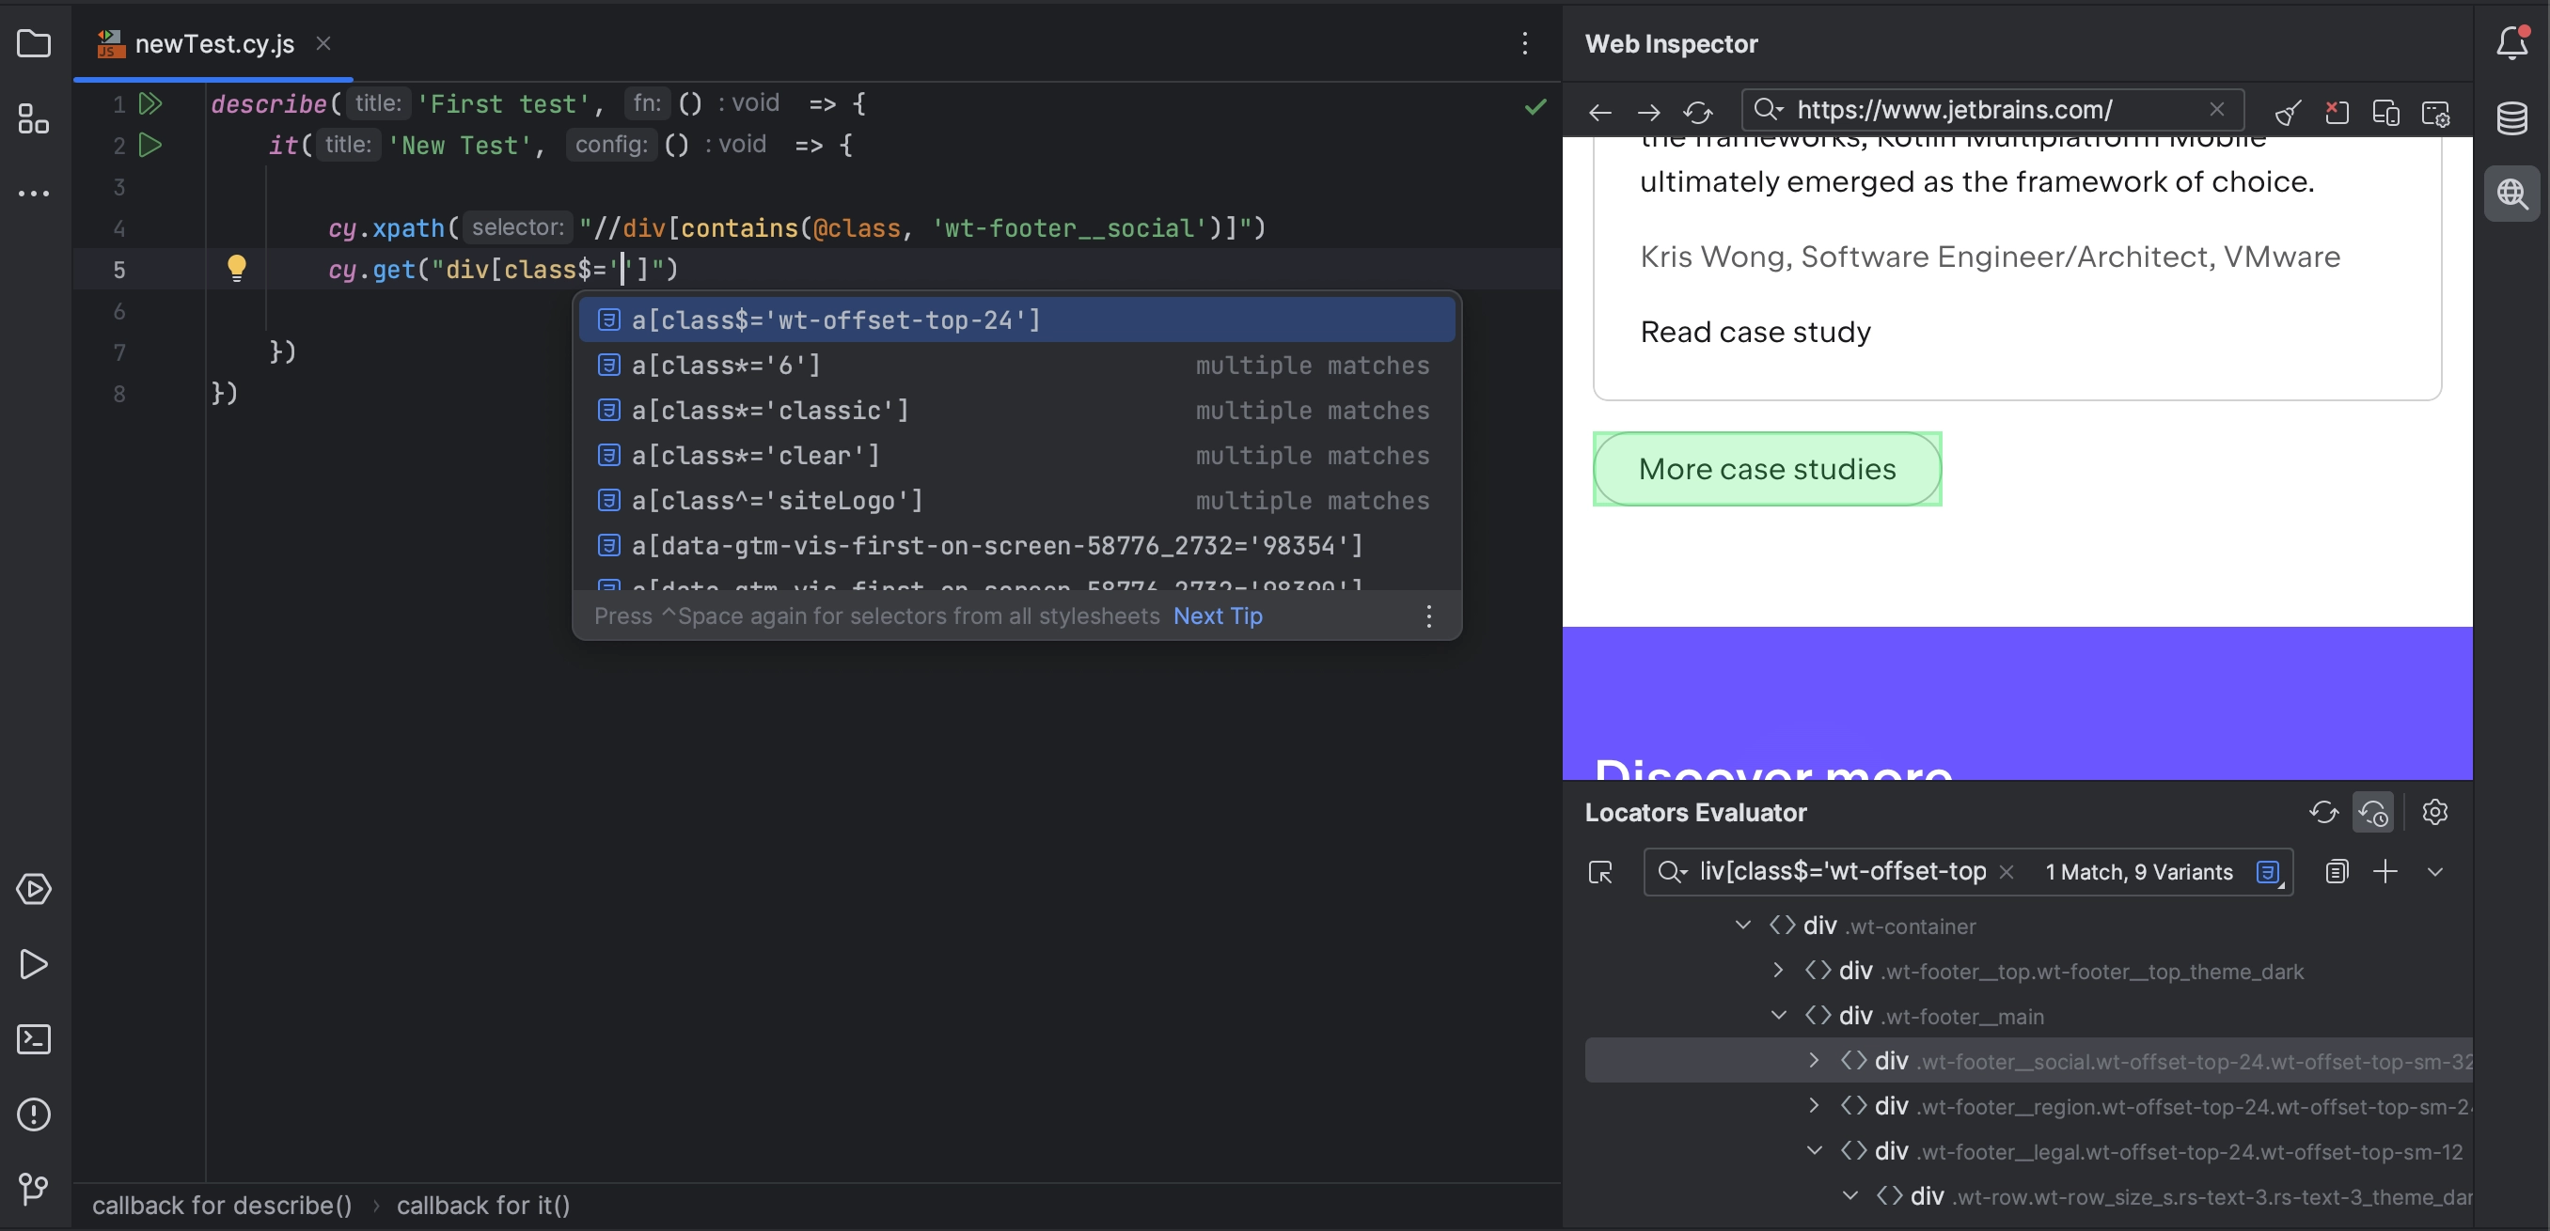The image size is (2550, 1231).
Task: Open the Project folder tool window
Action: coord(34,43)
